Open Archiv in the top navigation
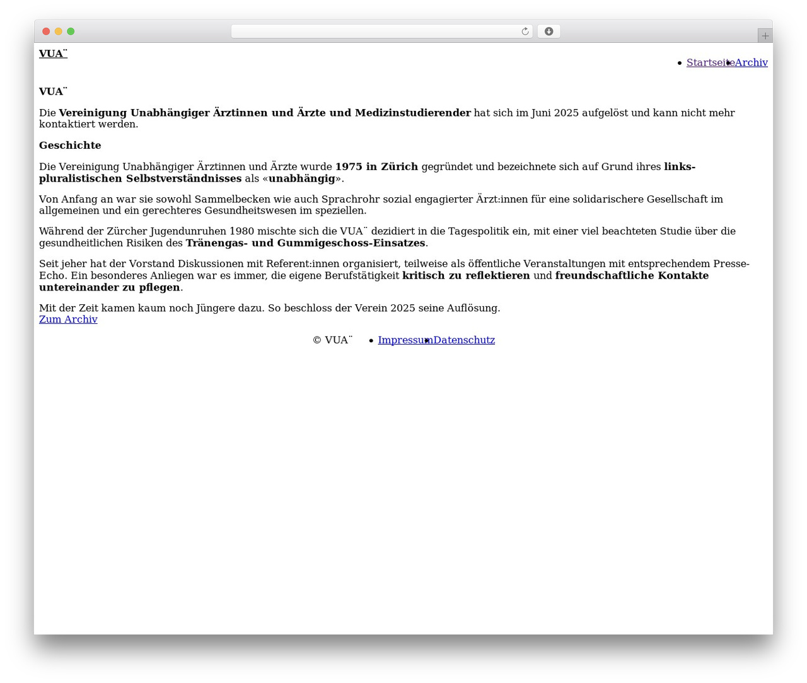This screenshot has width=807, height=683. pyautogui.click(x=751, y=62)
